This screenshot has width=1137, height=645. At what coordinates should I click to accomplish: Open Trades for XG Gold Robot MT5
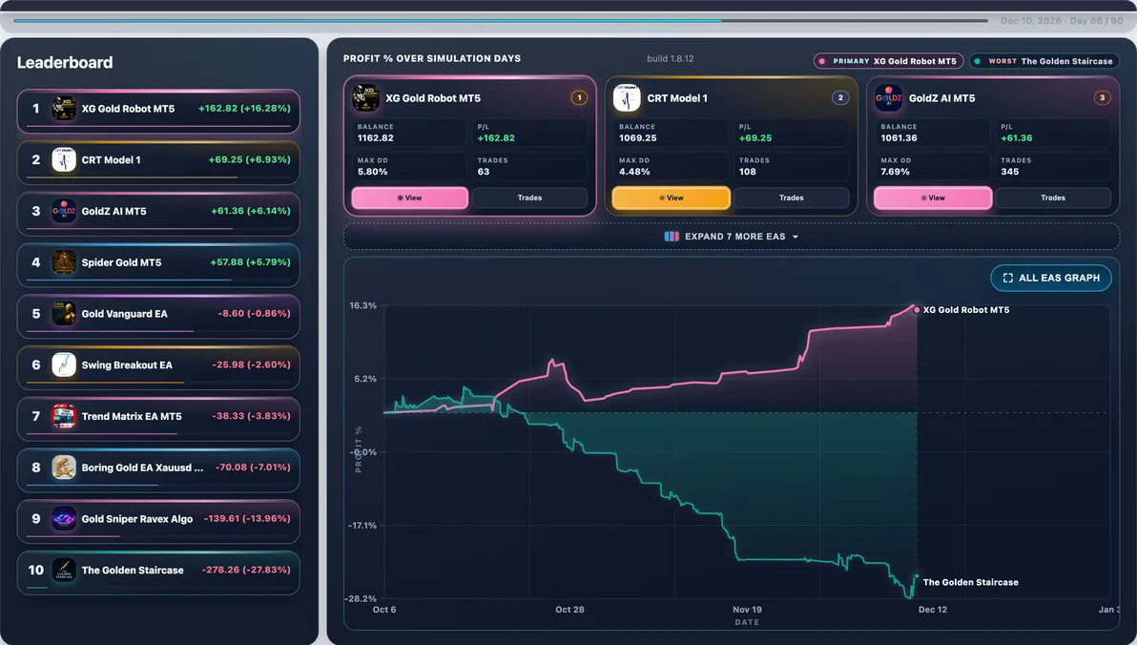click(529, 198)
